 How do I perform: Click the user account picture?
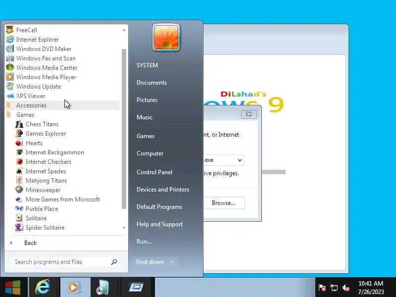tap(166, 38)
